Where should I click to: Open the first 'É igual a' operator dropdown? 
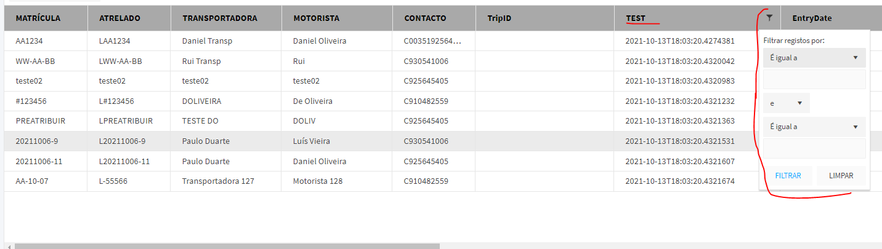(x=814, y=58)
